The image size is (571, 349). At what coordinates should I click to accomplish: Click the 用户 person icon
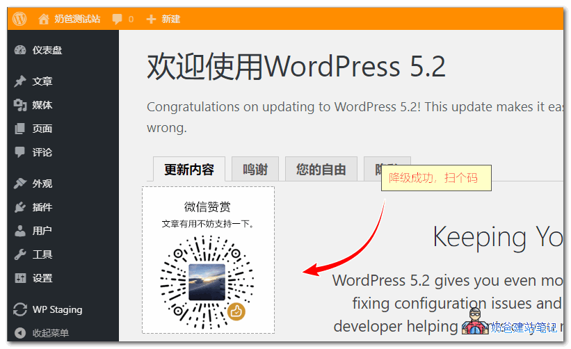(20, 231)
